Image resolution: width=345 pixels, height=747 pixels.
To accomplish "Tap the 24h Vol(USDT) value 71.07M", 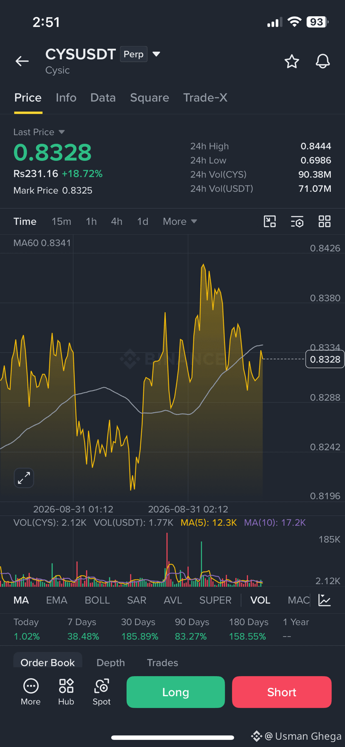I will click(315, 189).
